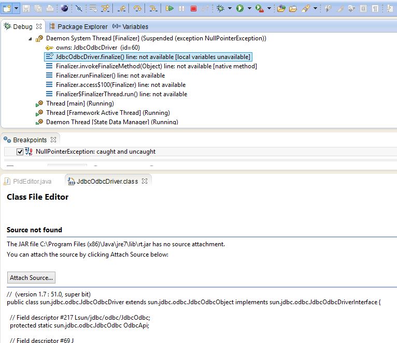Click the New wizard icon
The height and width of the screenshot is (343, 397).
pos(7,9)
